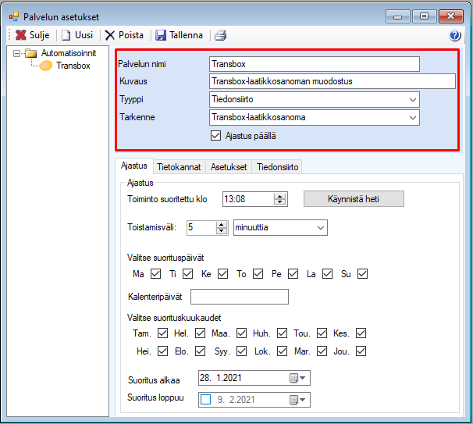Click the printer icon in the toolbar
Viewport: 473px width, 424px height.
[221, 35]
